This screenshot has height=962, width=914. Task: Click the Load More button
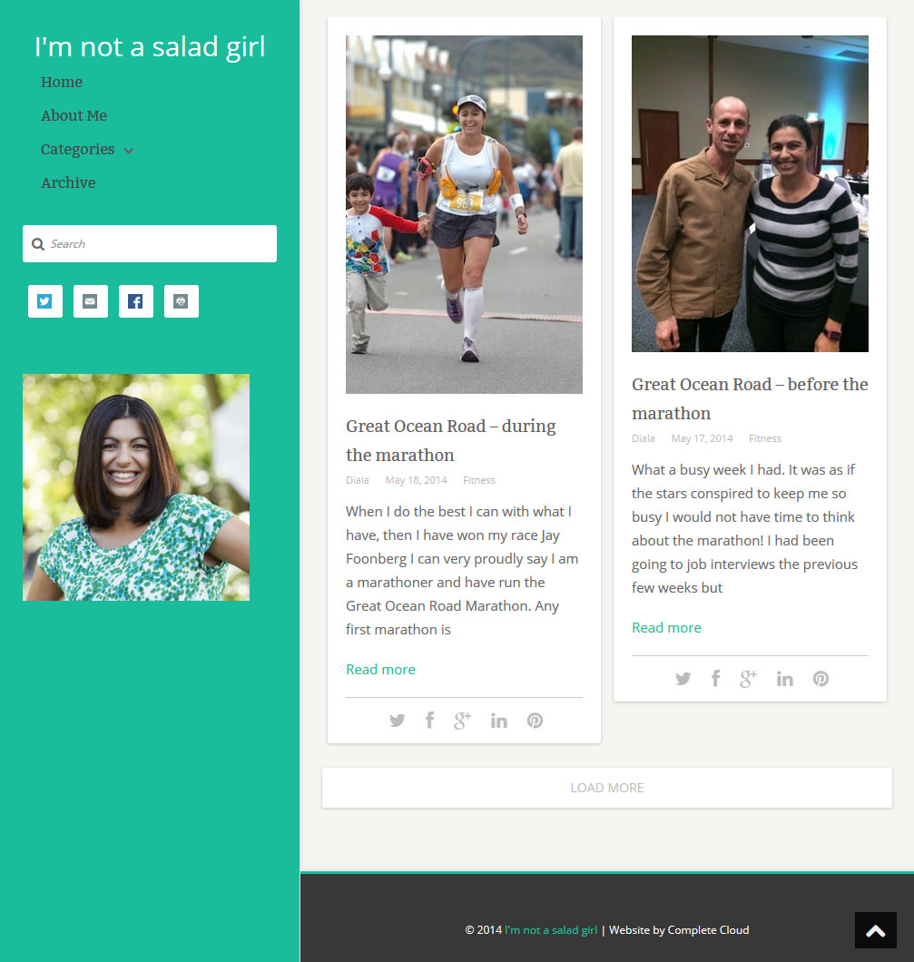click(606, 788)
